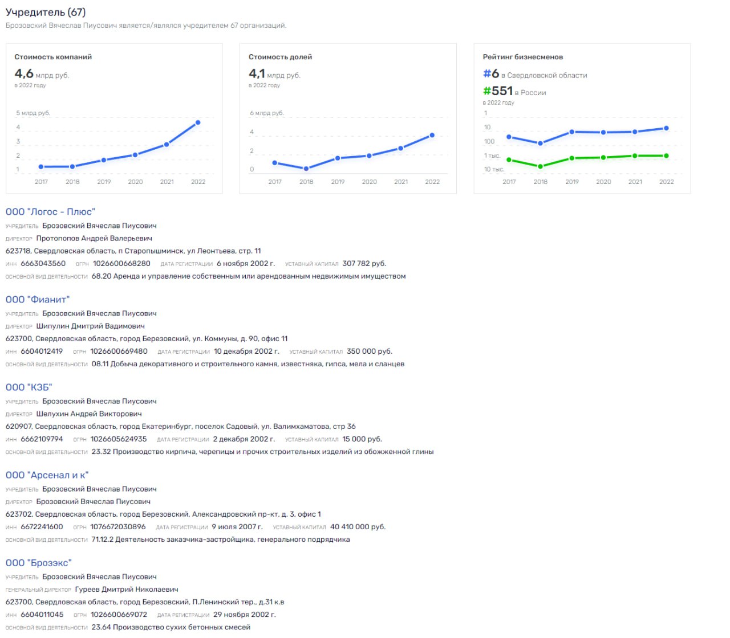The image size is (730, 638).
Task: Click the ОГРН 1026600669480 value
Action: tap(119, 351)
